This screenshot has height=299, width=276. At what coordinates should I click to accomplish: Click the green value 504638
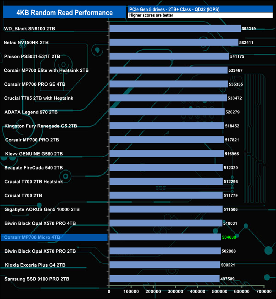tap(229, 237)
